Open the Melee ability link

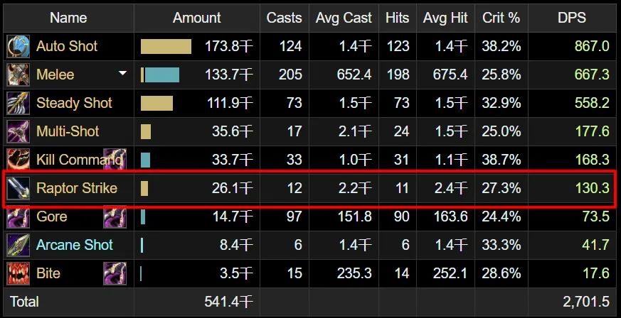point(55,75)
